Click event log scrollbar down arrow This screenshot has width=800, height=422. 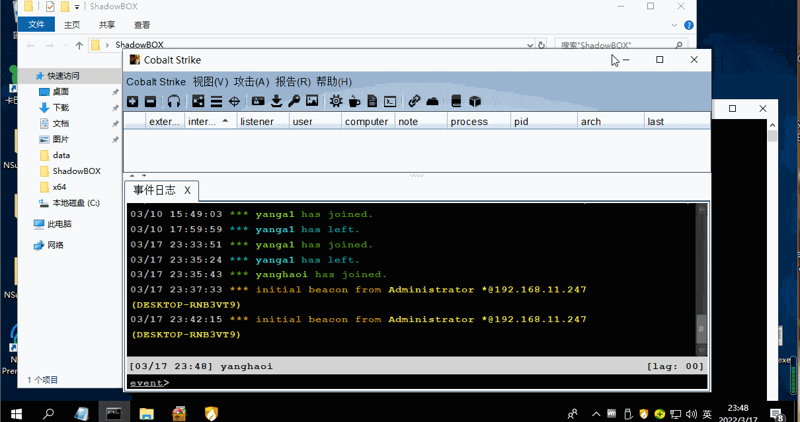pyautogui.click(x=702, y=350)
